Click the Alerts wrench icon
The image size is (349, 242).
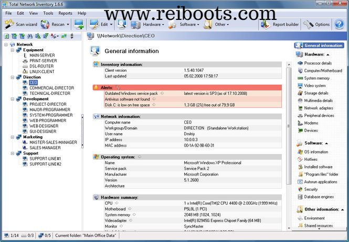[118, 88]
